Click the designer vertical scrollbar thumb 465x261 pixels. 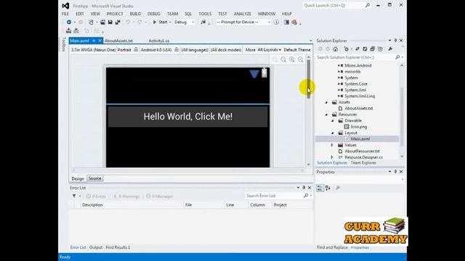tap(309, 79)
